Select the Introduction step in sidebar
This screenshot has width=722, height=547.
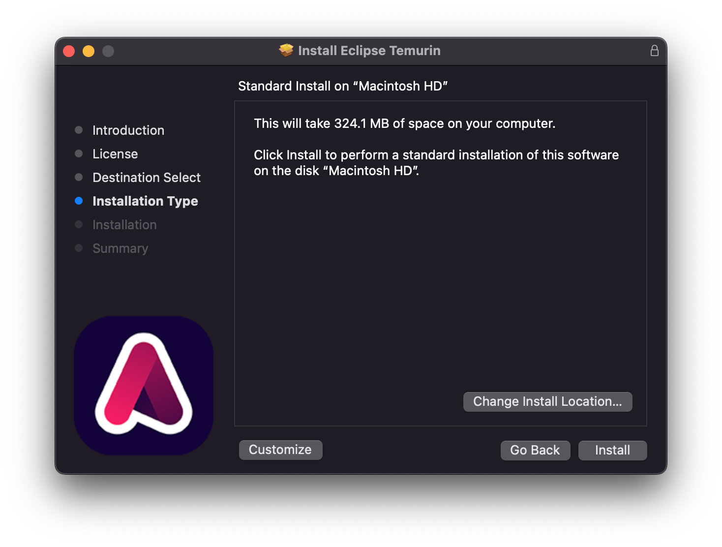pos(128,130)
